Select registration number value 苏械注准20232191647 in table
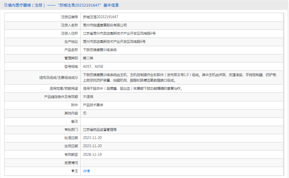This screenshot has height=178, width=289. pyautogui.click(x=100, y=17)
